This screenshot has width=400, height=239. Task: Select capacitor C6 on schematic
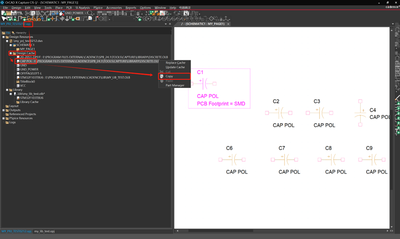232,159
